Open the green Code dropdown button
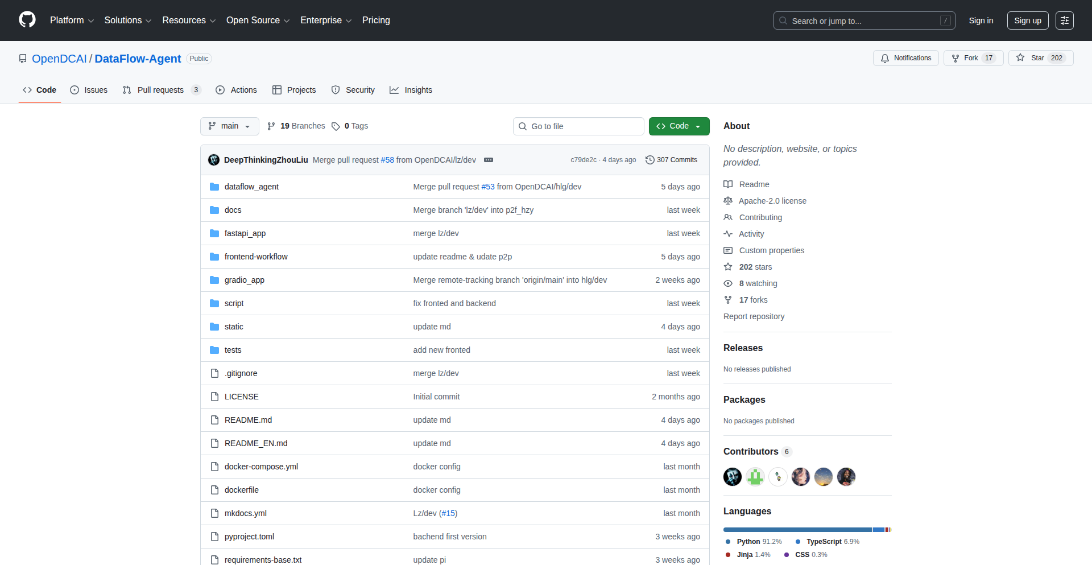 point(679,126)
